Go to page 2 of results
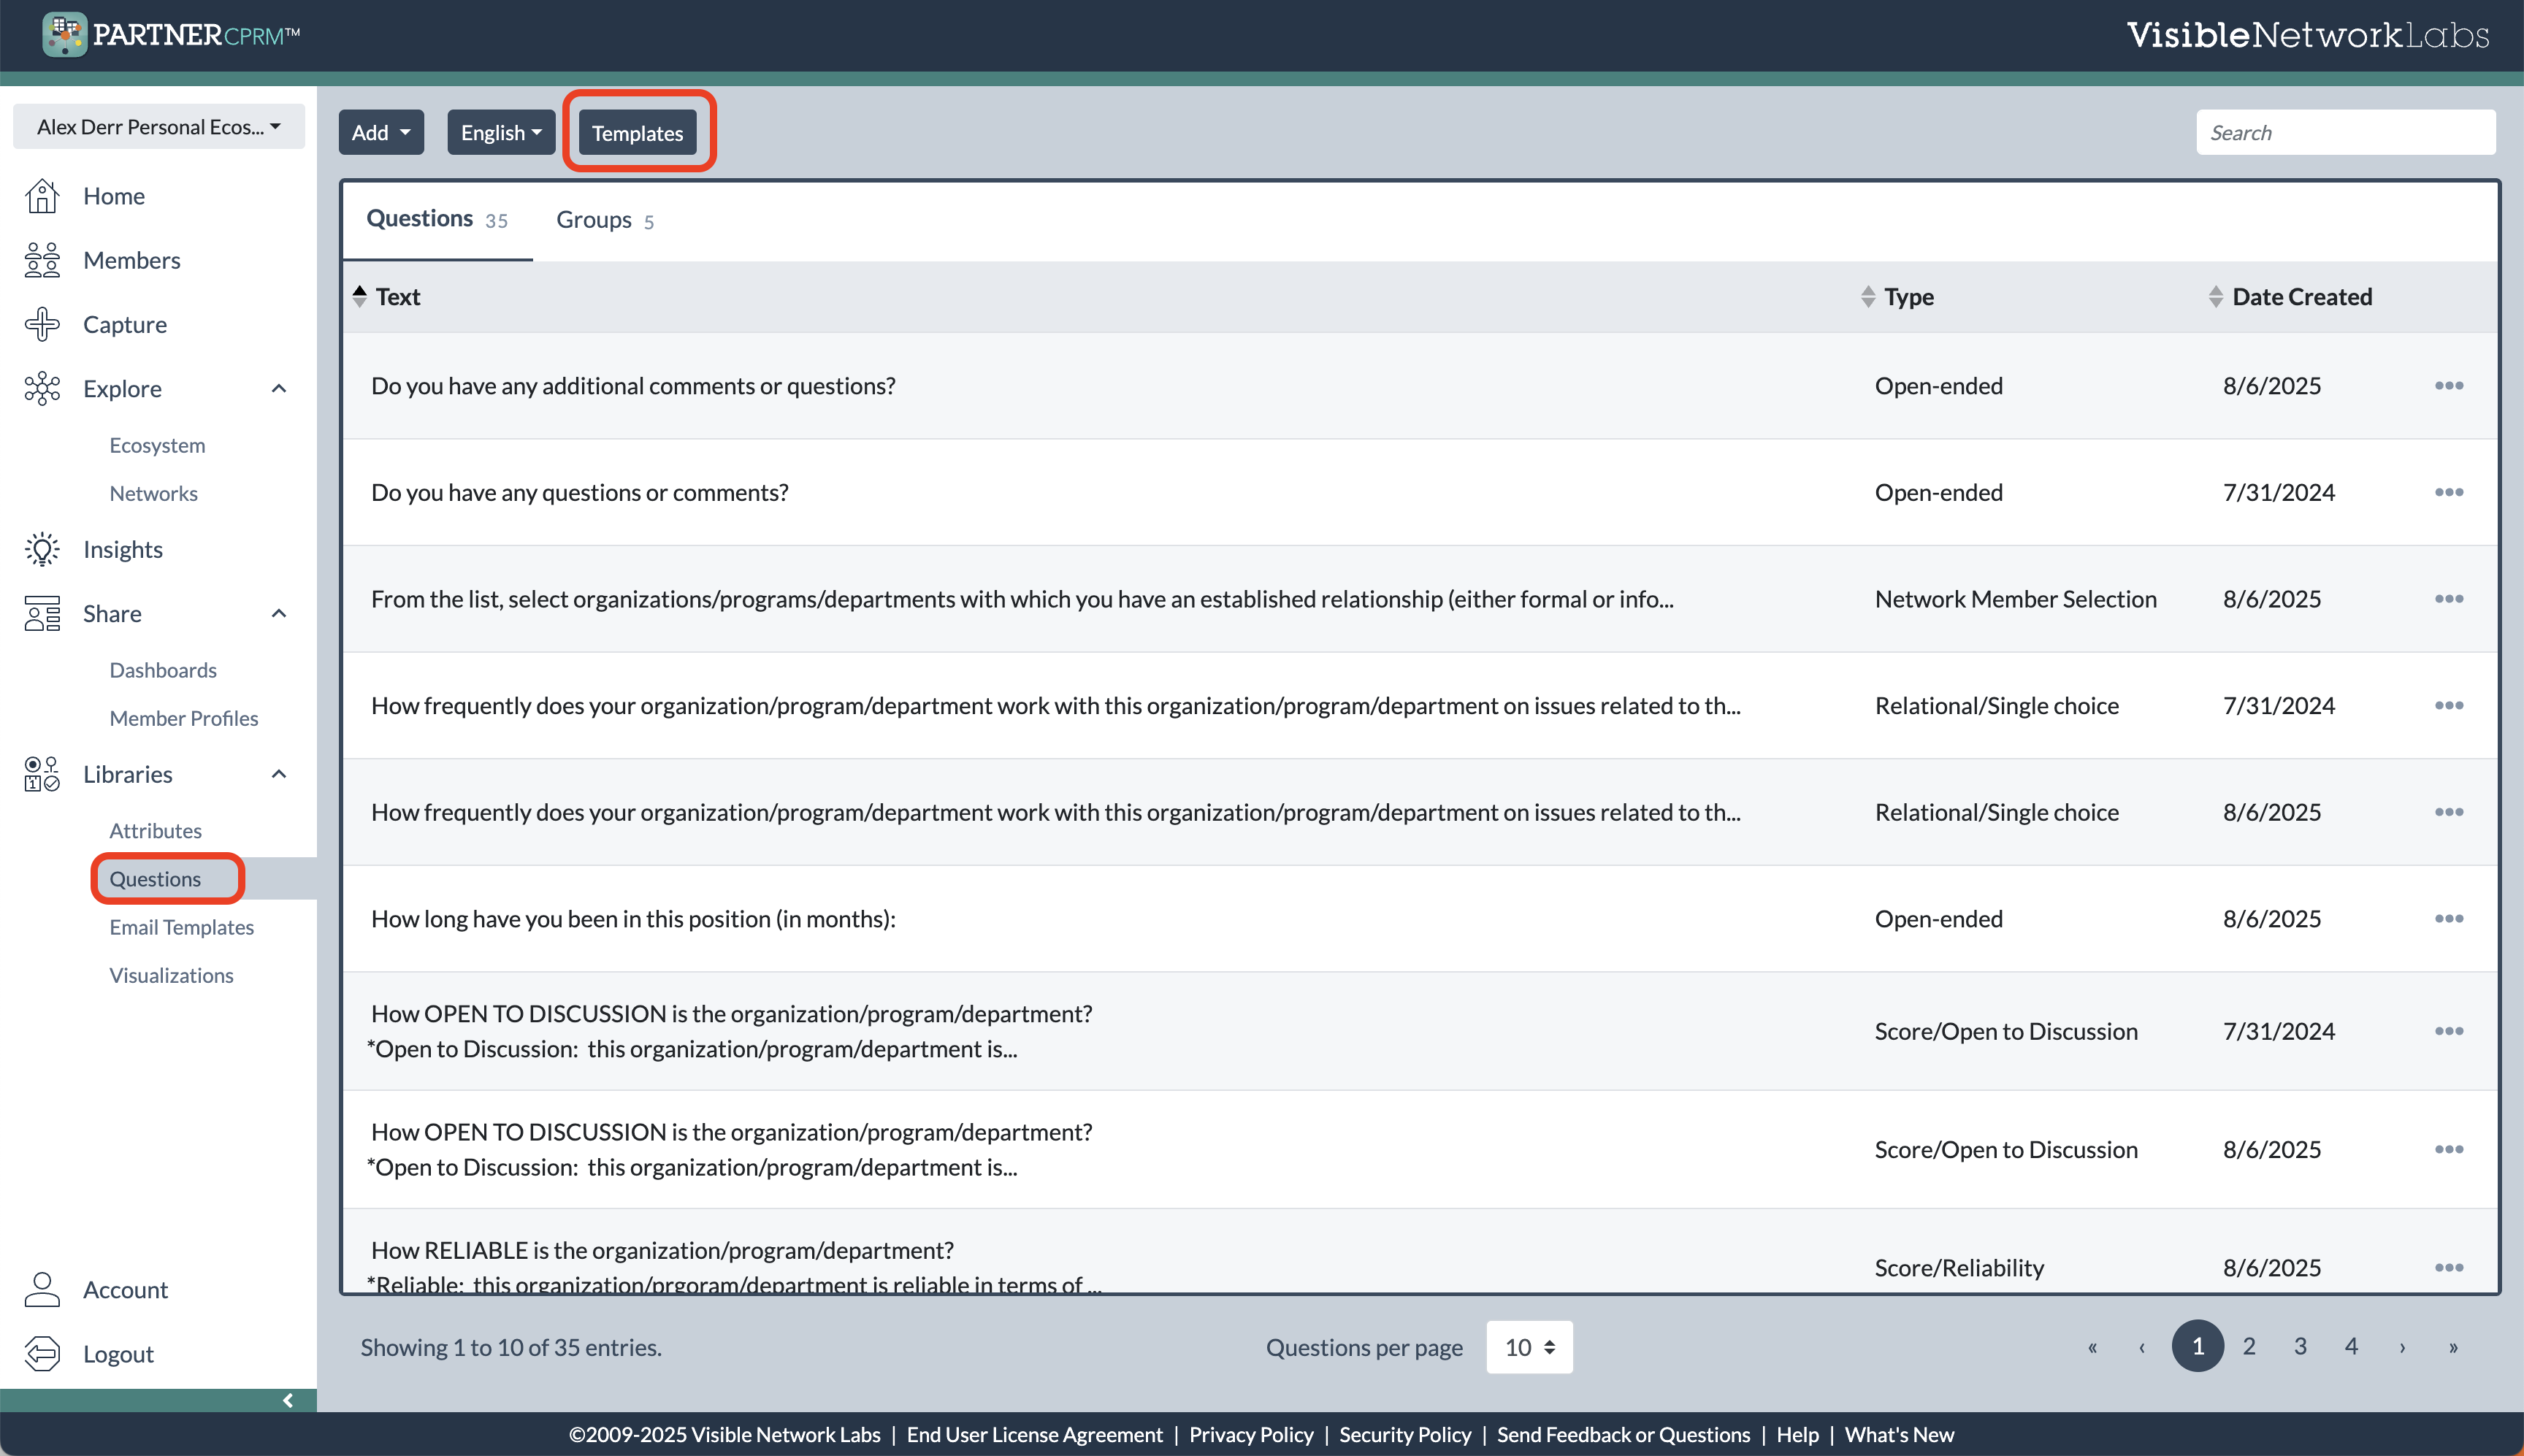This screenshot has height=1456, width=2524. point(2249,1346)
